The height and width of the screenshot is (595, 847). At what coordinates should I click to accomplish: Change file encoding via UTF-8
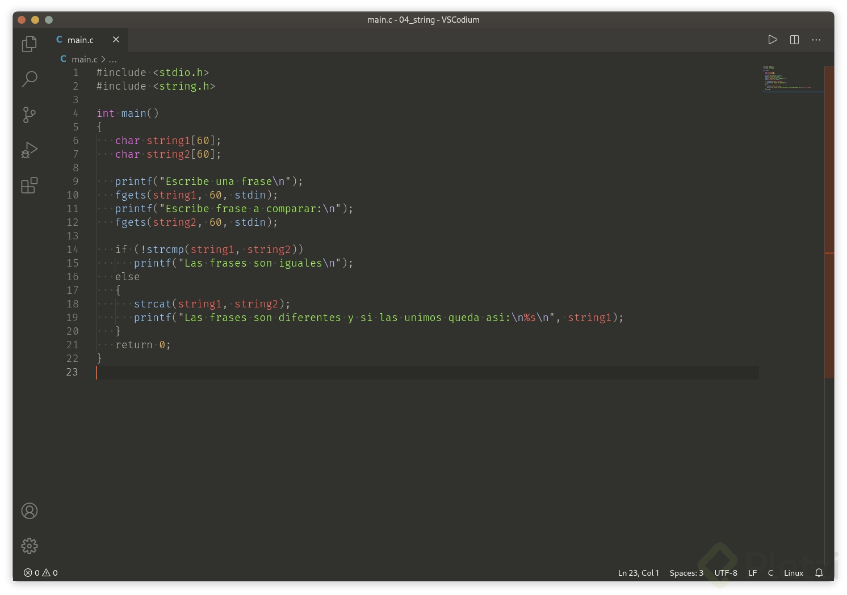tap(726, 573)
